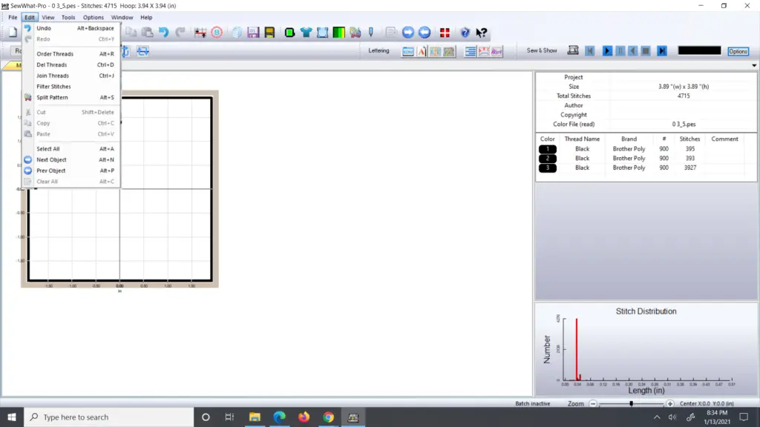Click the T-shirt icon in the toolbar

306,33
